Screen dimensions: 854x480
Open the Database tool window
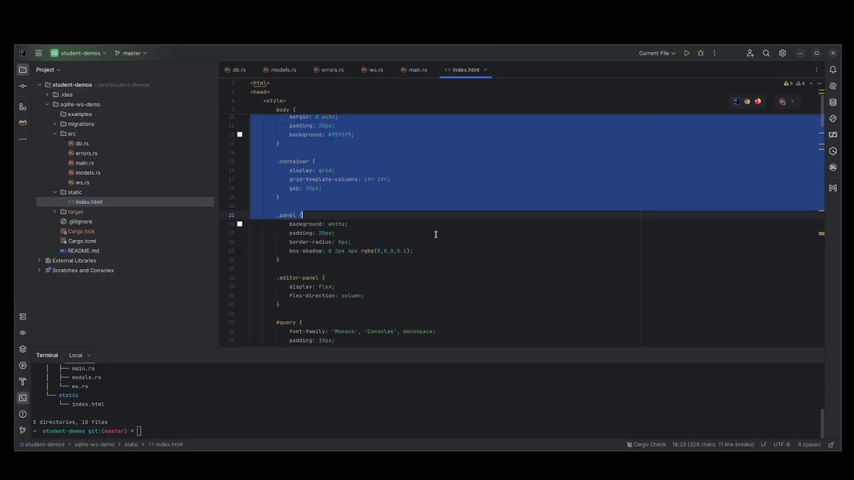[833, 103]
